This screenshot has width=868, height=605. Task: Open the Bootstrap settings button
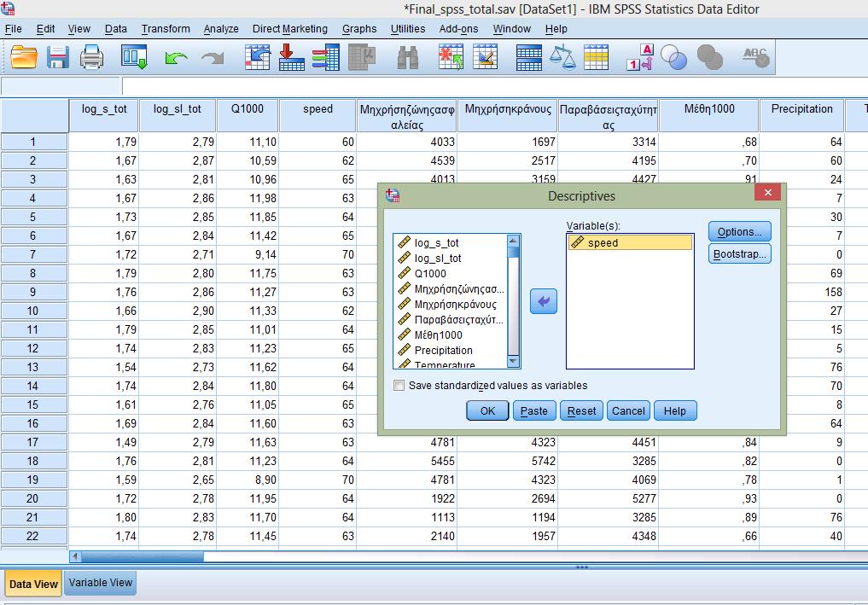(x=740, y=254)
